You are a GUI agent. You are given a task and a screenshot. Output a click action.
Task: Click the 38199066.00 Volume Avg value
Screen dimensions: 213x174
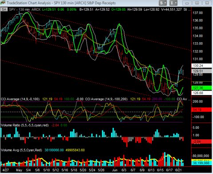pos(54,150)
